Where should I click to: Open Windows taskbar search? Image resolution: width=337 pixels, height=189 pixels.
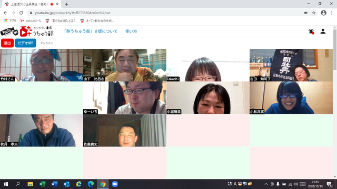(x=18, y=184)
